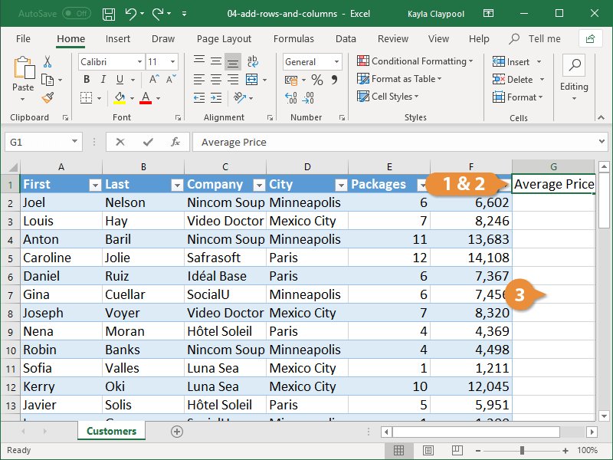
Task: Decrease font size
Action: (171, 80)
